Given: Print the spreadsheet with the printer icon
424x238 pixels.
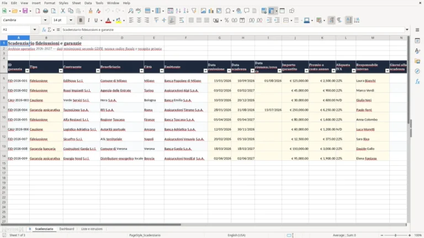Looking at the screenshot, I should coord(45,11).
